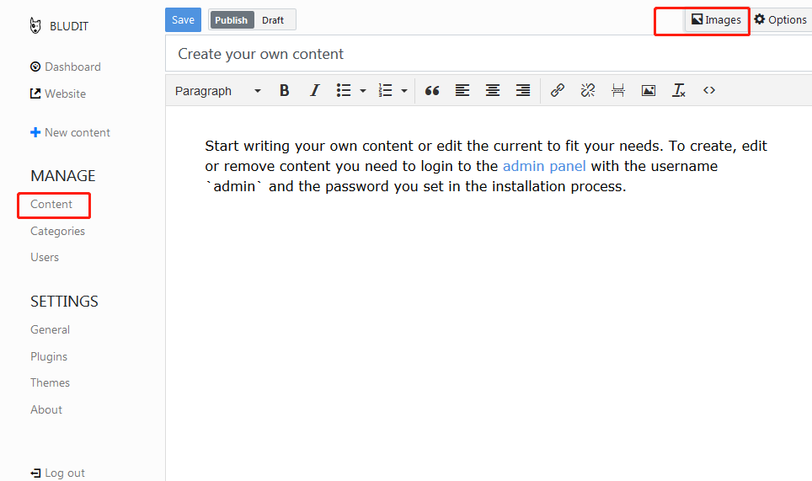Screen dimensions: 812x481
Task: Align text right
Action: (523, 91)
